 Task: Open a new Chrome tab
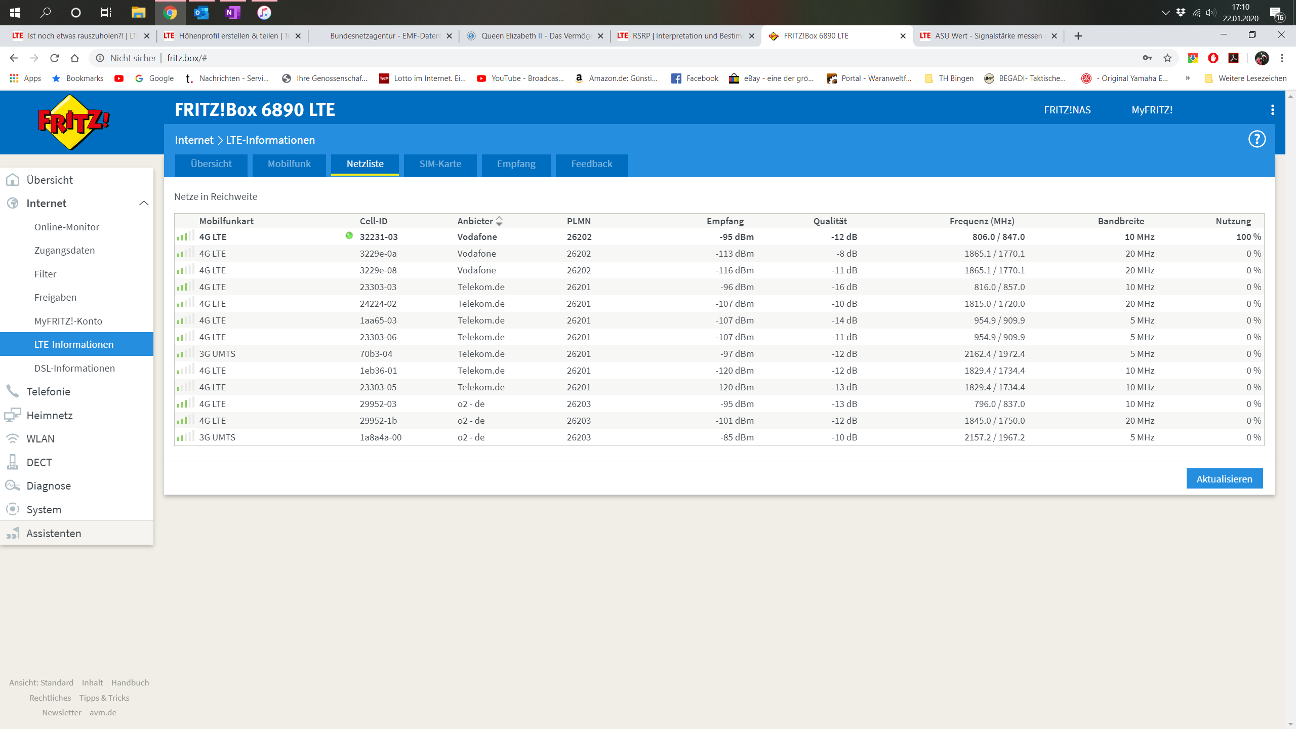1078,36
